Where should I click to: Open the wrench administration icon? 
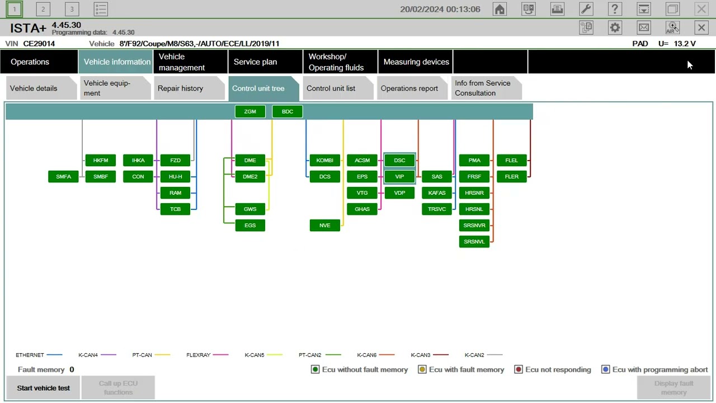pos(586,9)
